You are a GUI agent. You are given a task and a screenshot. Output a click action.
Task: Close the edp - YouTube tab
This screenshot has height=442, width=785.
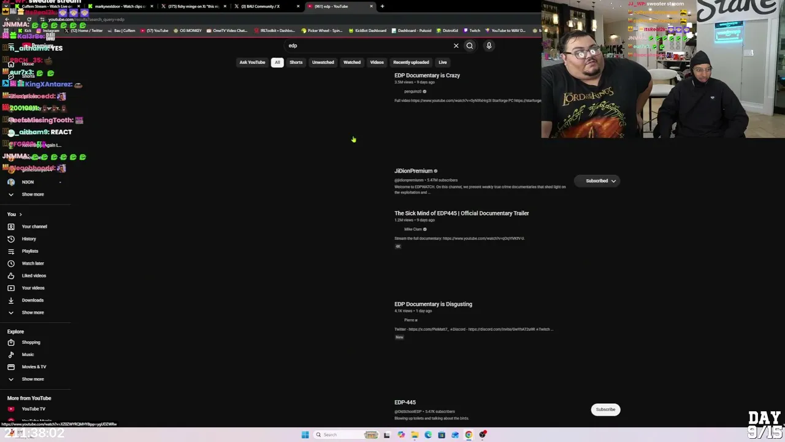[371, 6]
